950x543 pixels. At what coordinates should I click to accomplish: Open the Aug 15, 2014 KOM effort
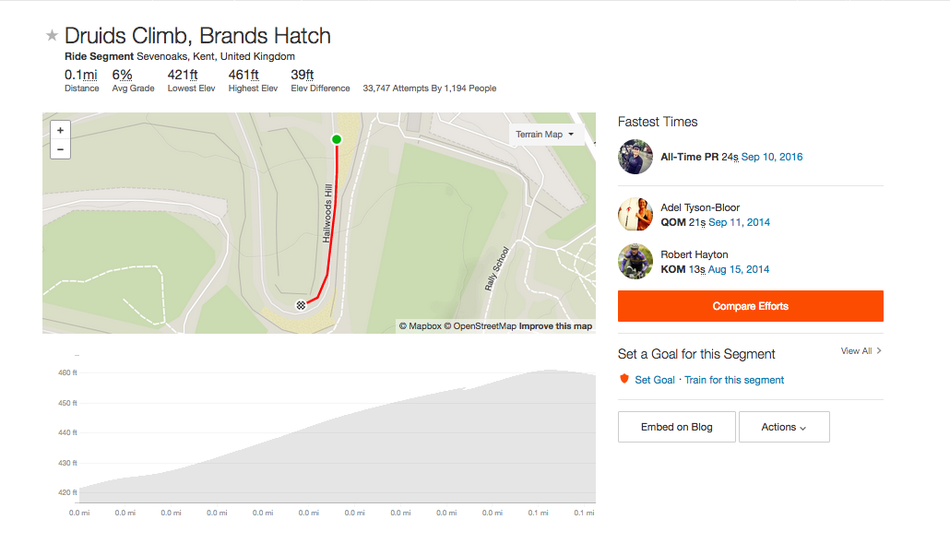click(x=738, y=269)
